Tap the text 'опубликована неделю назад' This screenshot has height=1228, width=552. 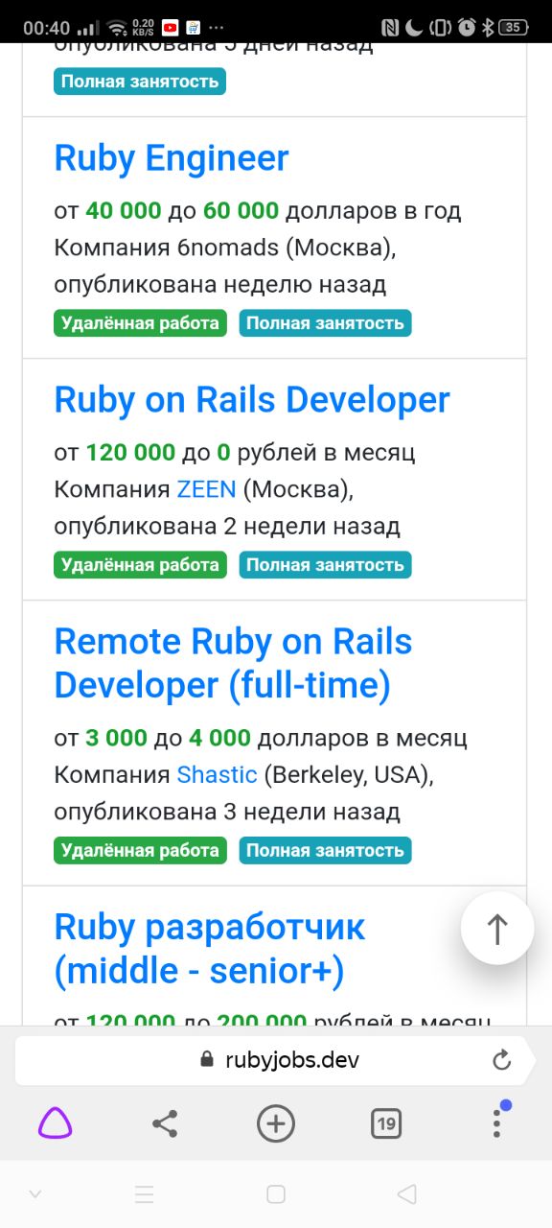pyautogui.click(x=220, y=285)
